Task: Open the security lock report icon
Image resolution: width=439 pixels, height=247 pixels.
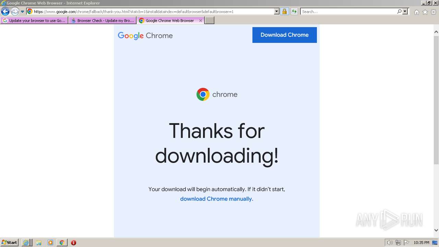Action: coord(284,11)
